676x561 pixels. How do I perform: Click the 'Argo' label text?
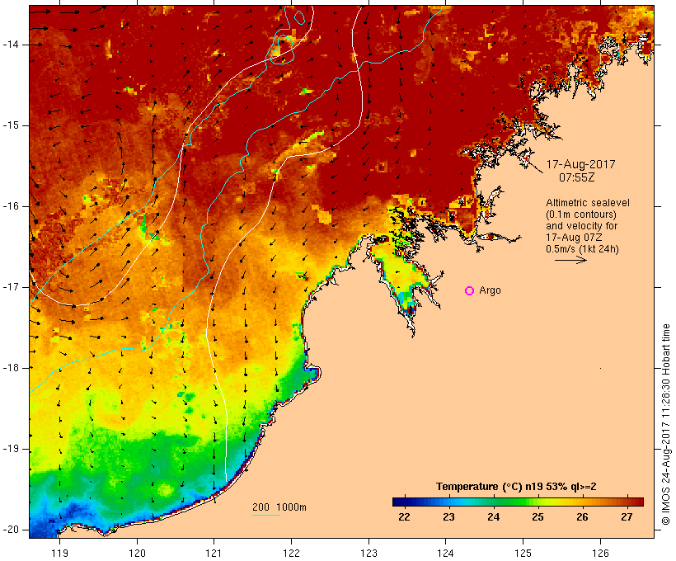point(491,290)
